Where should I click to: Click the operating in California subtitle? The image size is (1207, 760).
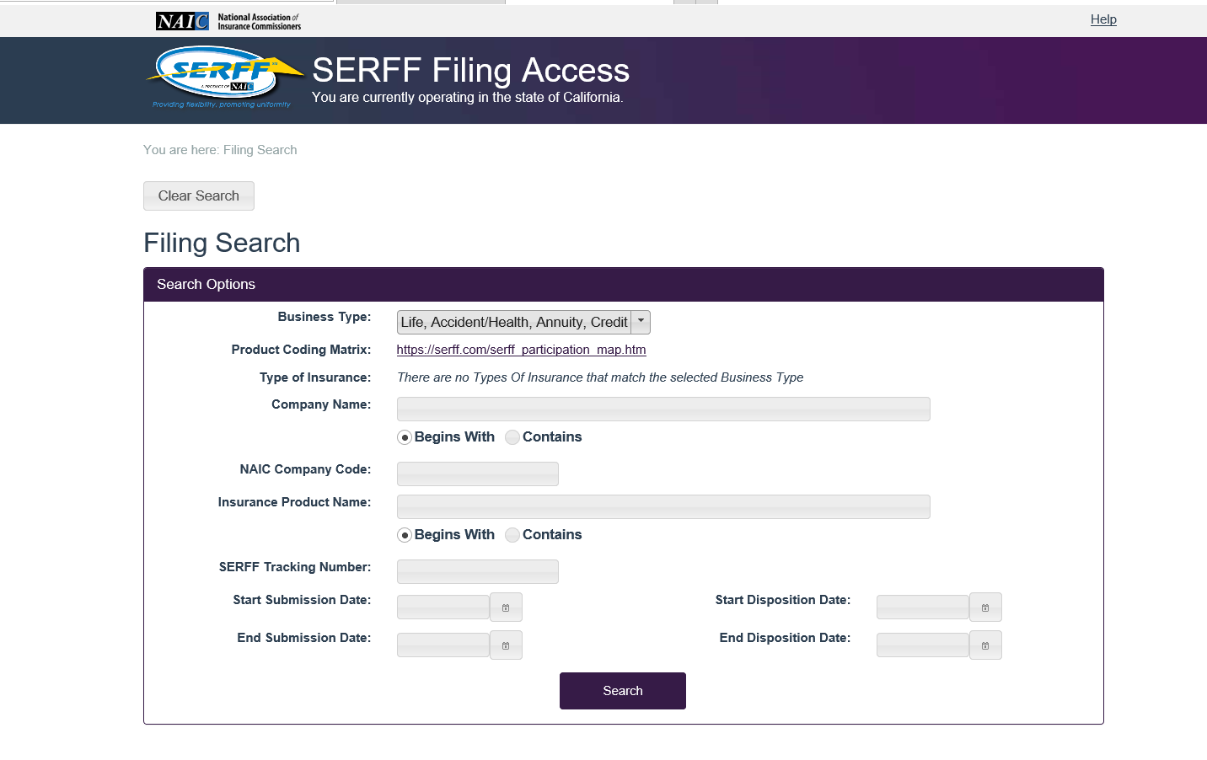pos(468,98)
